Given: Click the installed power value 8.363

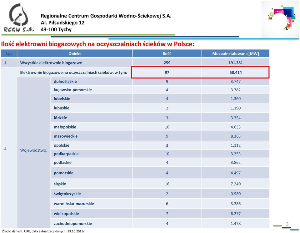Looking at the screenshot, I should tap(236, 136).
